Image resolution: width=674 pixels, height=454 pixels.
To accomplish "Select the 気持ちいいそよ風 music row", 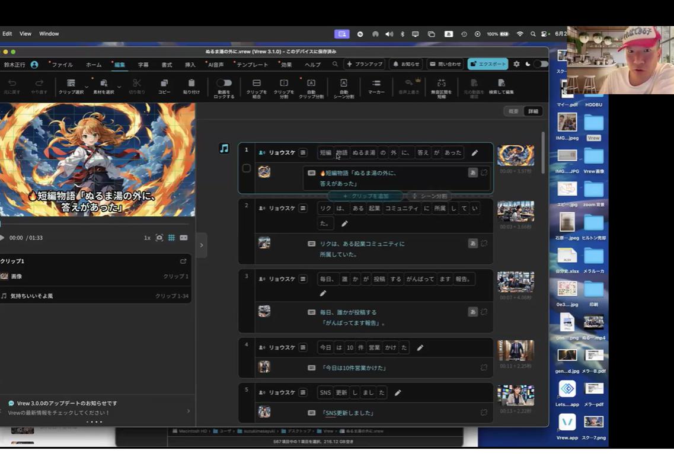I will (x=95, y=296).
